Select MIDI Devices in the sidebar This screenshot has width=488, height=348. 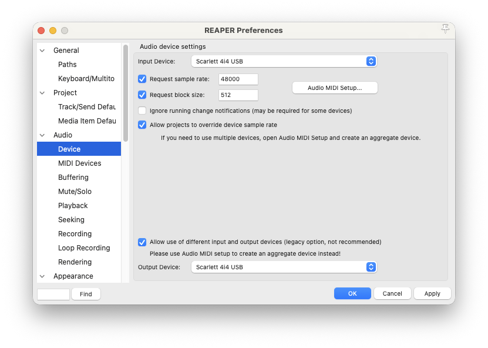pyautogui.click(x=79, y=163)
